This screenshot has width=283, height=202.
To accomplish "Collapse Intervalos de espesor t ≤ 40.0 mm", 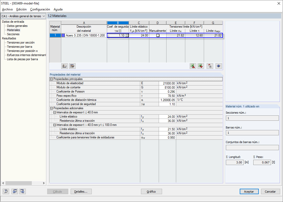I will (x=54, y=112).
